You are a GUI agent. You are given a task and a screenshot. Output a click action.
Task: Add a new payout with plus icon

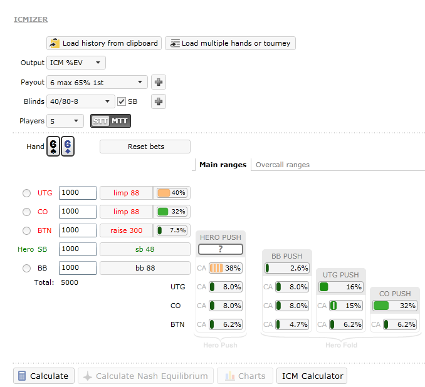point(159,82)
